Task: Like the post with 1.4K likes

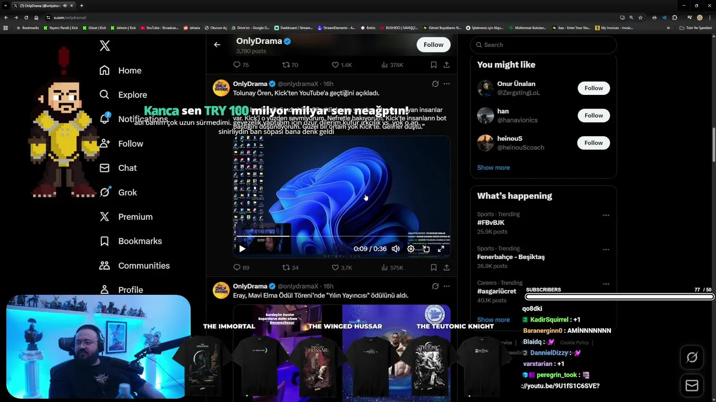Action: (x=342, y=65)
